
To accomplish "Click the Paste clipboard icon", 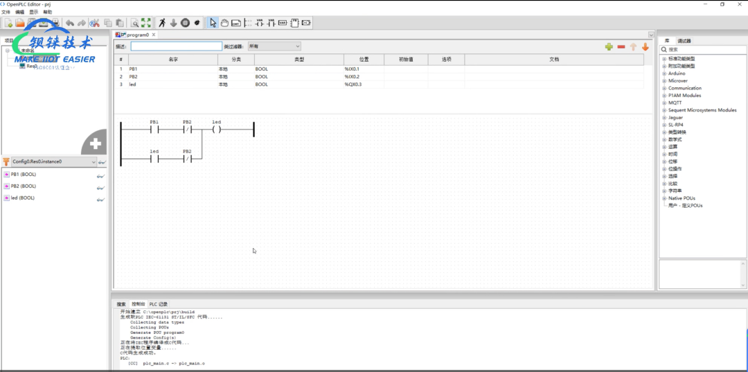I will (x=120, y=23).
